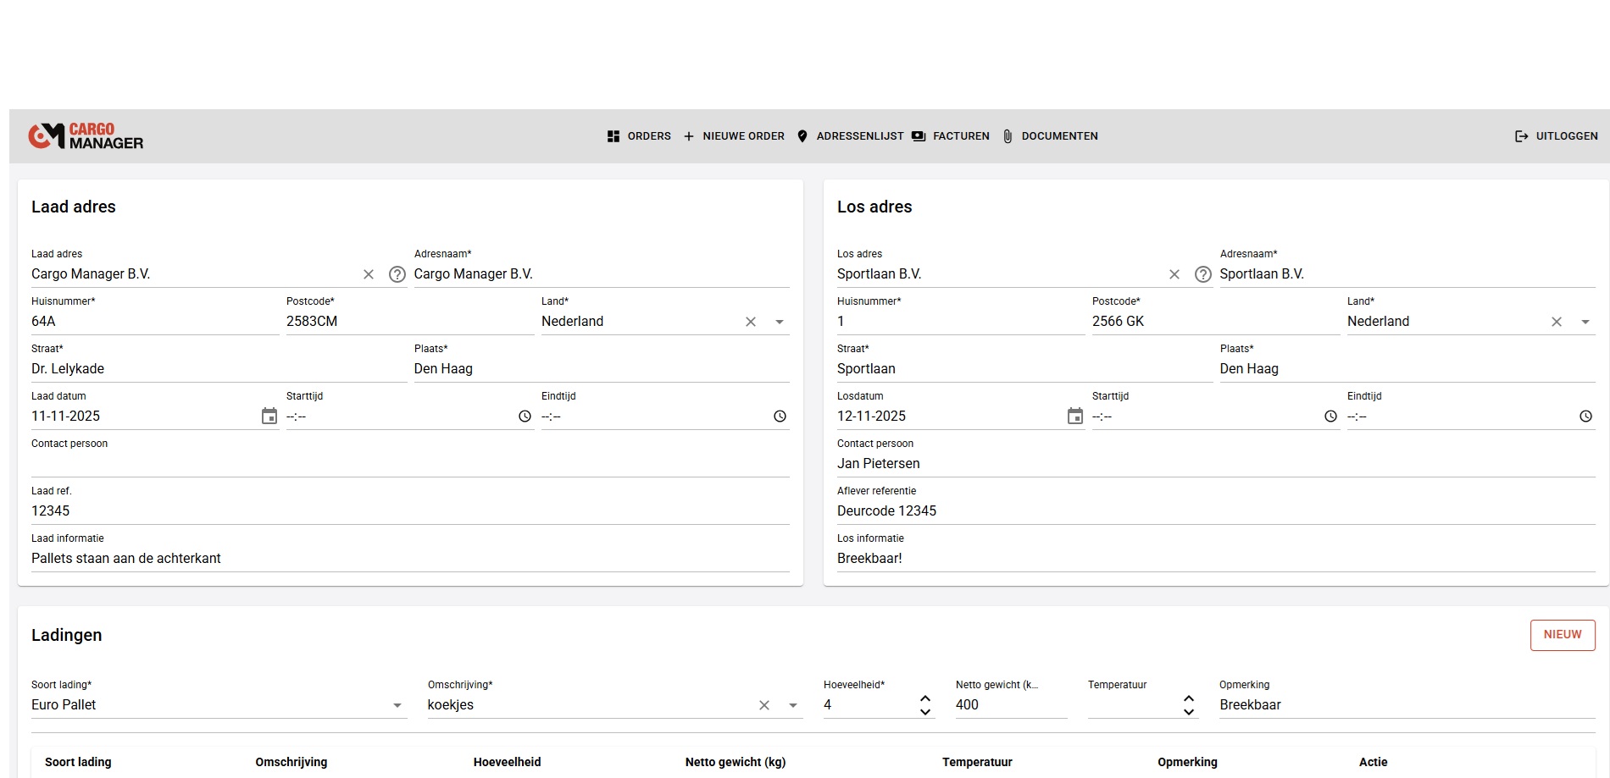Increase Hoeveelheid with up arrow
This screenshot has width=1610, height=778.
pyautogui.click(x=925, y=698)
